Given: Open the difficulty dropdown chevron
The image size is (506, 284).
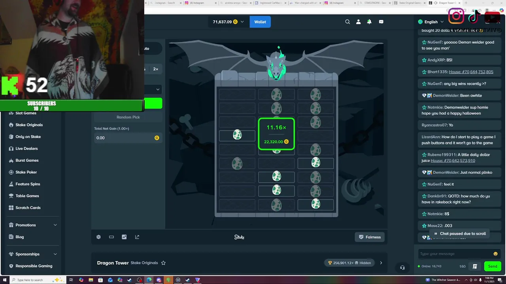Looking at the screenshot, I should coord(158,89).
